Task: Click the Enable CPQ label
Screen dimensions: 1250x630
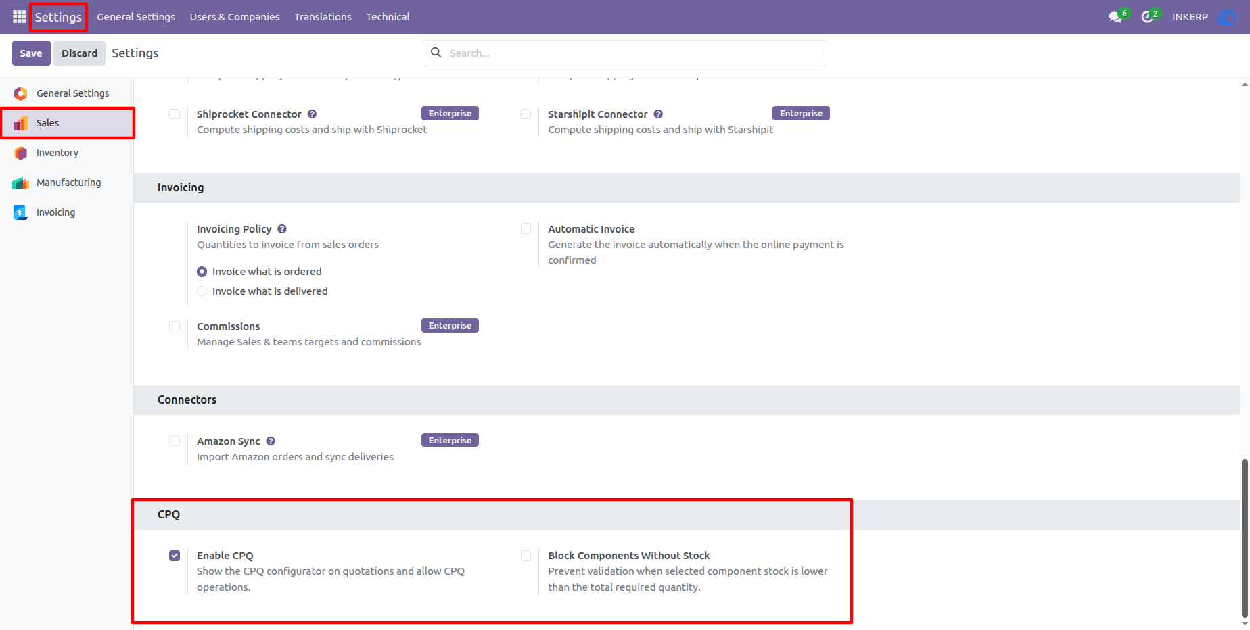Action: click(225, 556)
